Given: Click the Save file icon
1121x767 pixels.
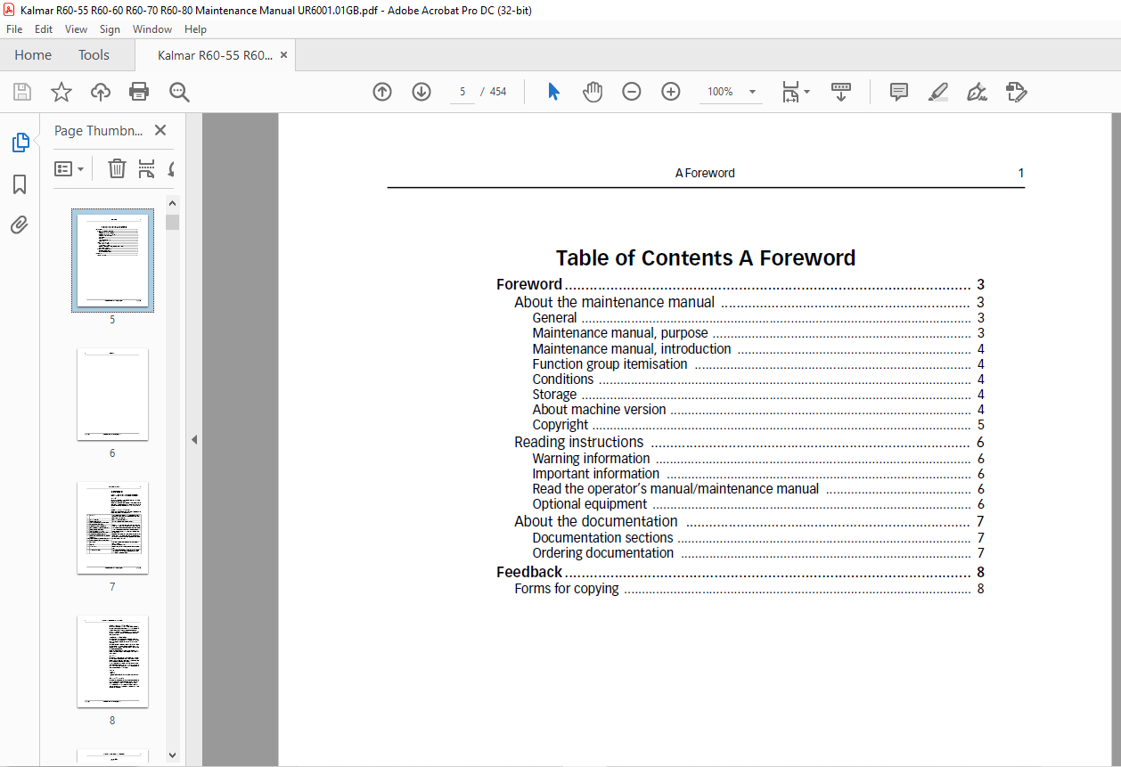Looking at the screenshot, I should tap(22, 92).
